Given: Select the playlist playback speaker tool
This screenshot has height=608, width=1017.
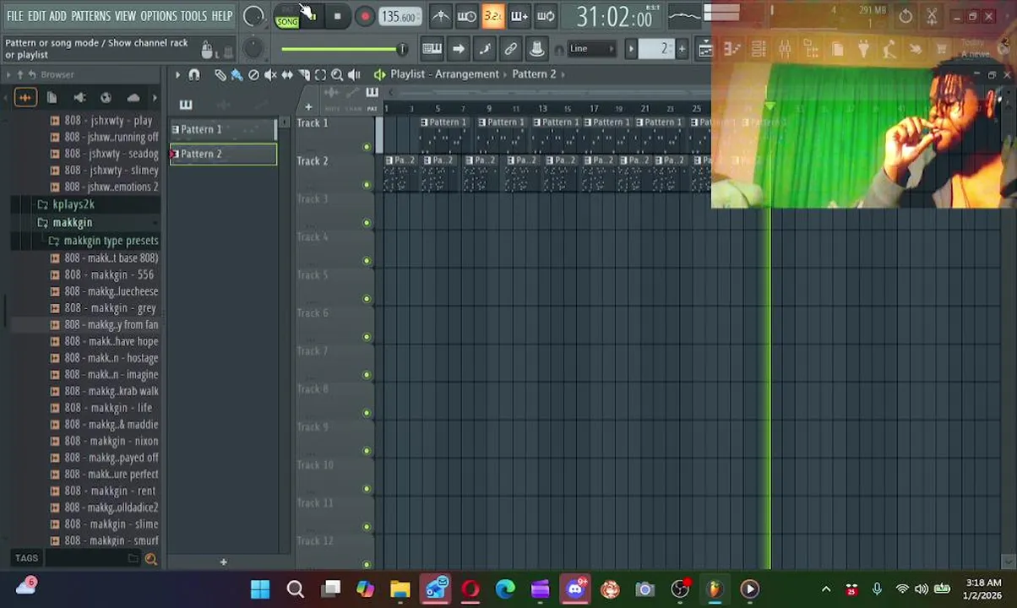Looking at the screenshot, I should [x=354, y=75].
